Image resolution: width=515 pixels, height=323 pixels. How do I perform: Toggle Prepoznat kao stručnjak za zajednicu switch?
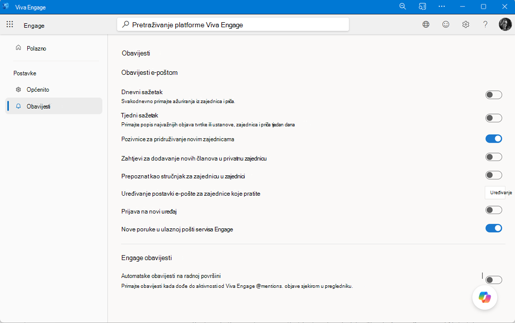494,175
